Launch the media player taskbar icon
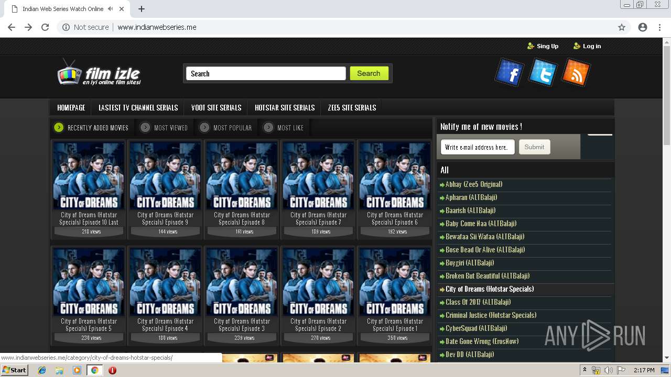671x377 pixels. [x=77, y=370]
